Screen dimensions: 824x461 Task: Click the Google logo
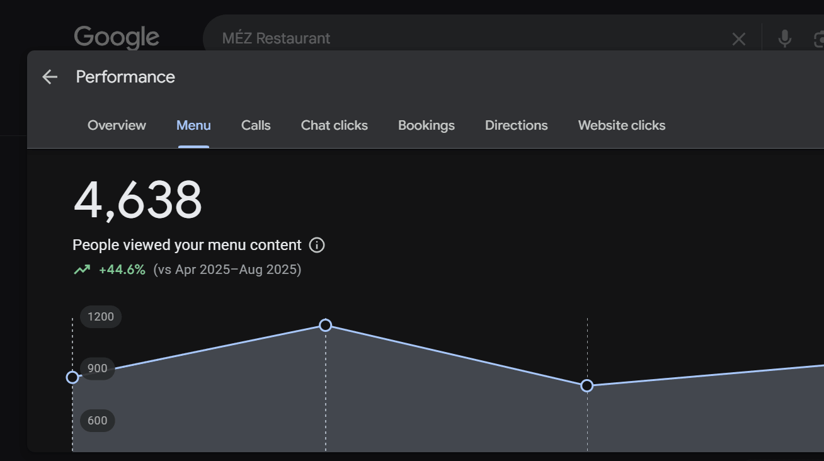click(117, 38)
